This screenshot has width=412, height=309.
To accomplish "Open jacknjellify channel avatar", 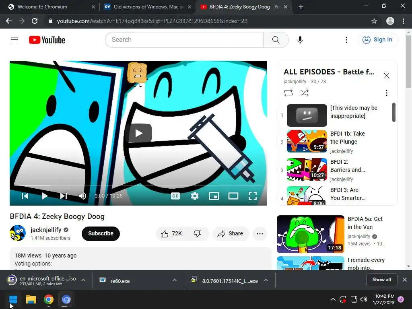I will pyautogui.click(x=18, y=233).
